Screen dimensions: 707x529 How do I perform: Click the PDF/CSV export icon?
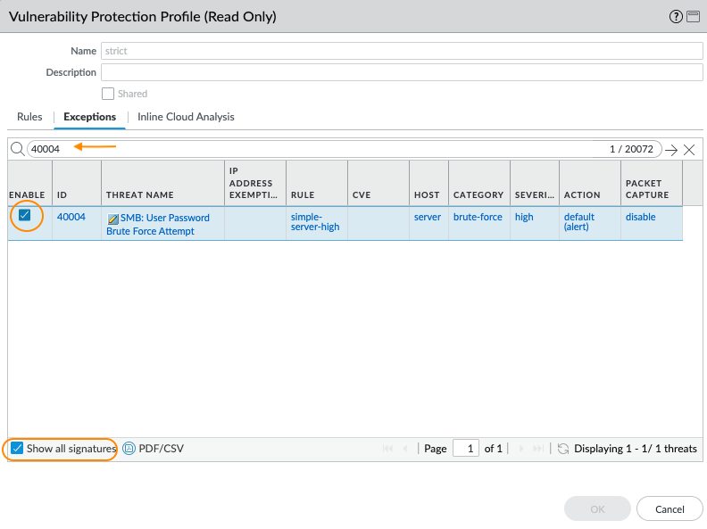pos(129,449)
